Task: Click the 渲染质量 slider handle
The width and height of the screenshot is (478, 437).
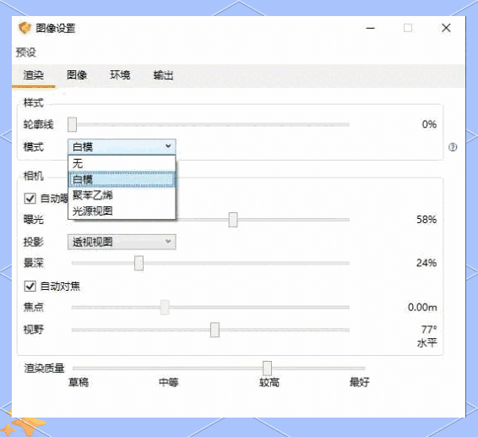Action: (268, 369)
